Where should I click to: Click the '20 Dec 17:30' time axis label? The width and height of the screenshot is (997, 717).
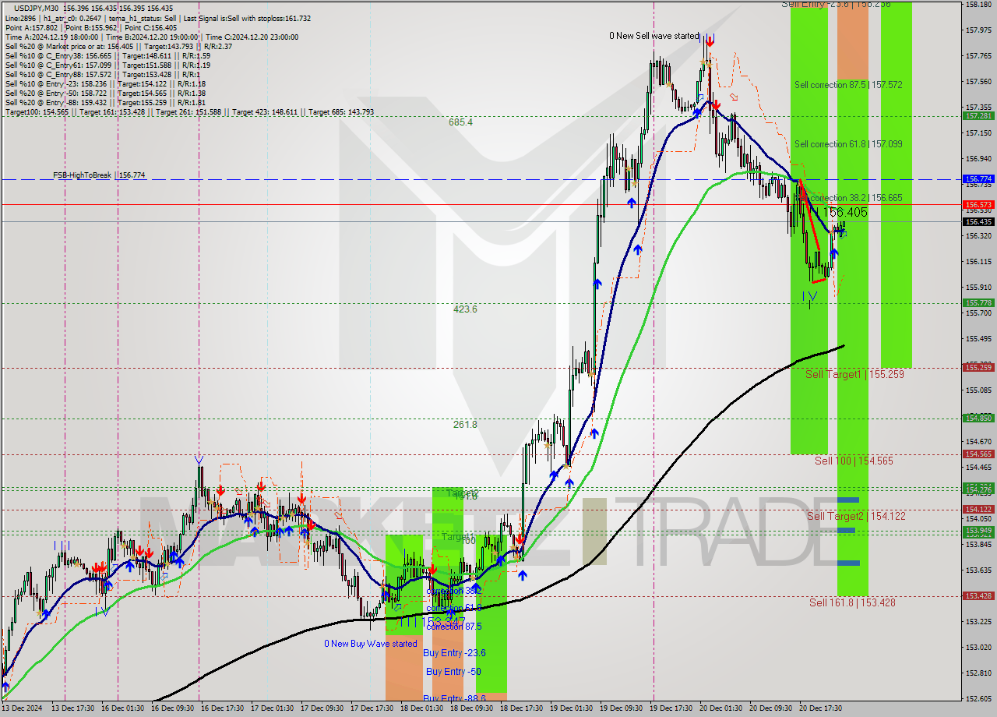[821, 708]
